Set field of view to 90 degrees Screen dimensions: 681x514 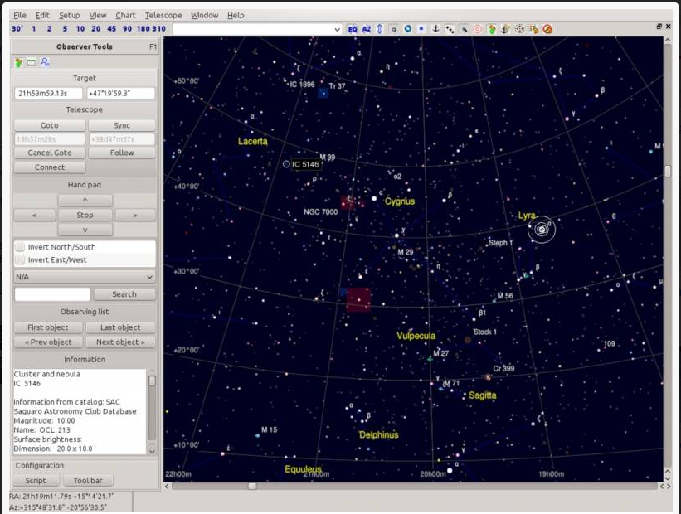(127, 29)
